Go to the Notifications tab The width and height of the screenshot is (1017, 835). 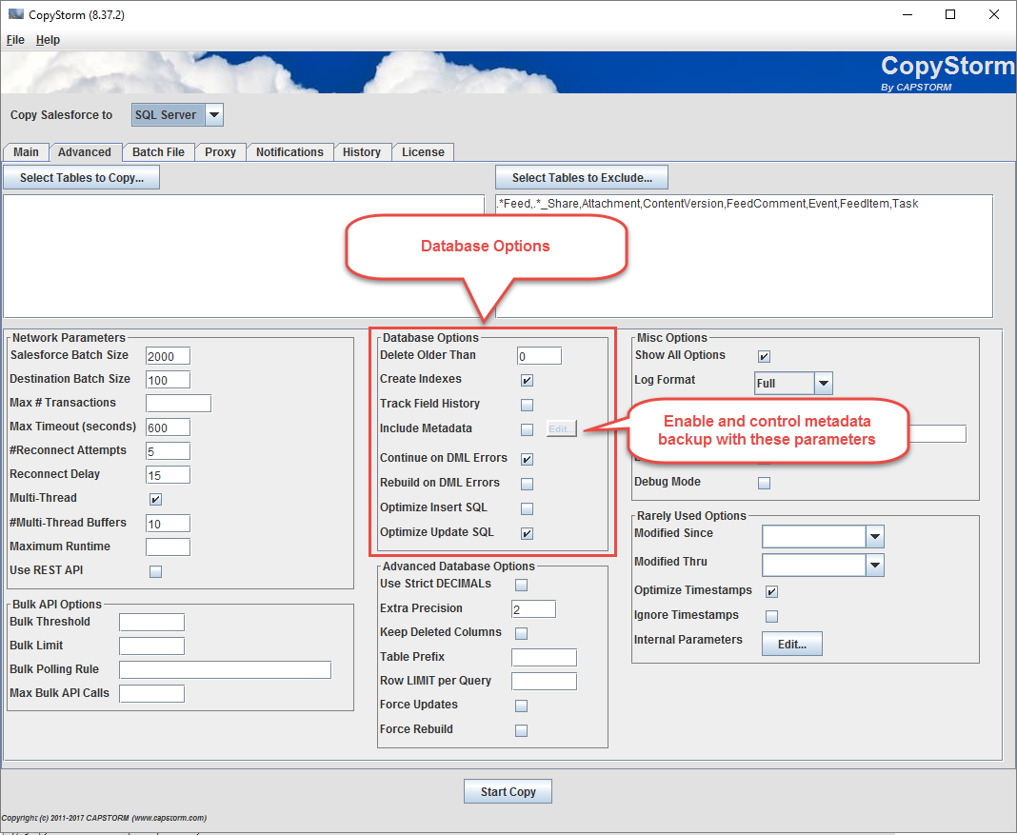289,152
